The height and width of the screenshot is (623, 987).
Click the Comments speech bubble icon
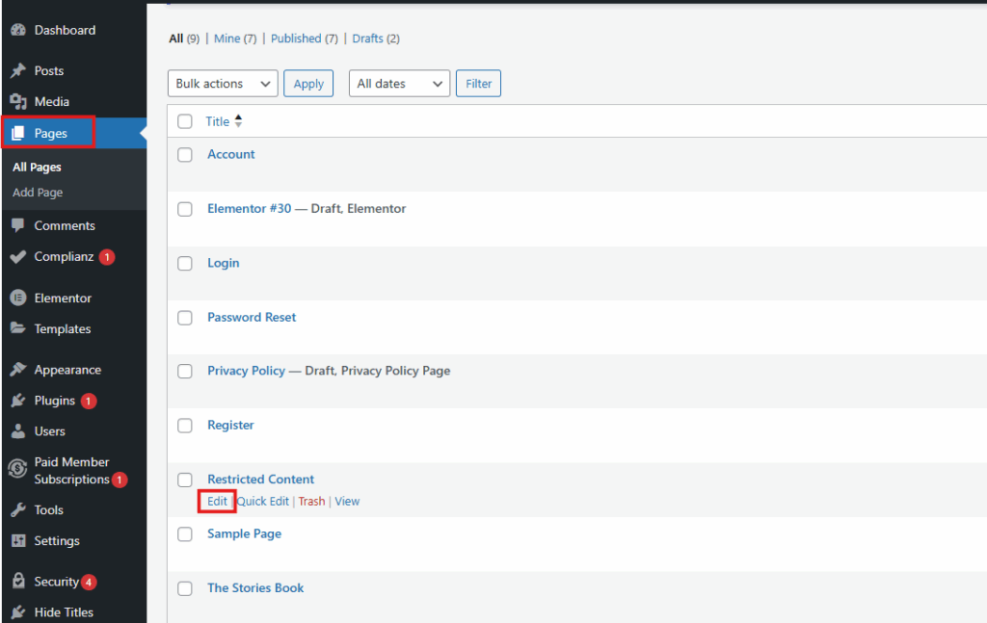pos(17,226)
